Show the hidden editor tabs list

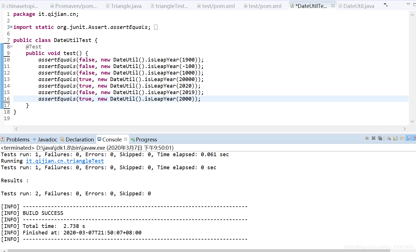(386, 5)
